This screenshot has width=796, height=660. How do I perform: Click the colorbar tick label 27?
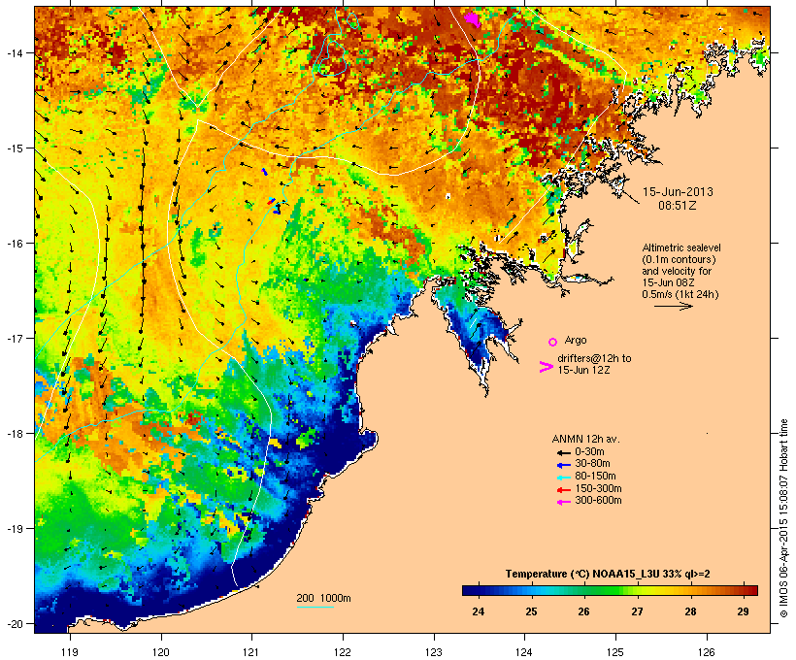coord(637,611)
